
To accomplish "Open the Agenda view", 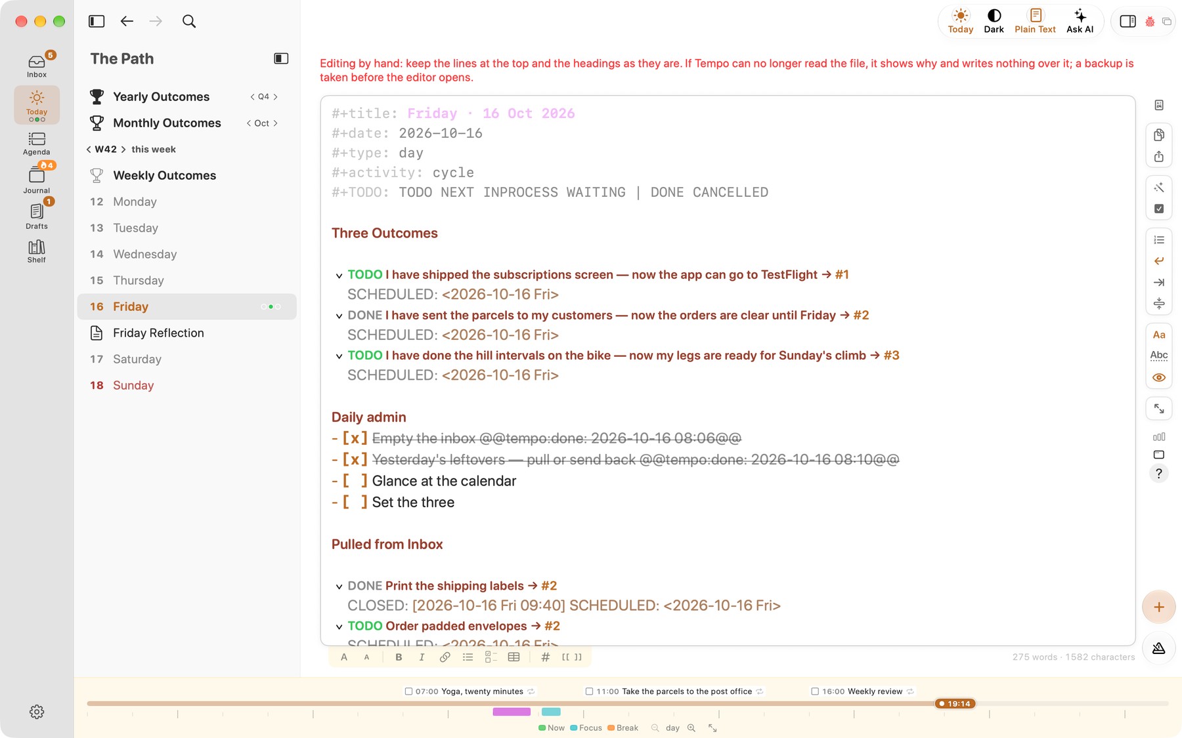I will tap(37, 144).
